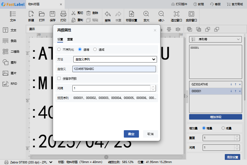
Task: Increase dialog 间隔 value with up arrow
Action: click(153, 87)
